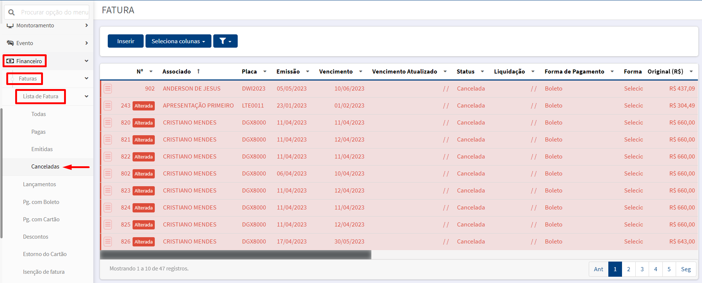The width and height of the screenshot is (702, 283).
Task: Go to page 2
Action: (x=629, y=269)
